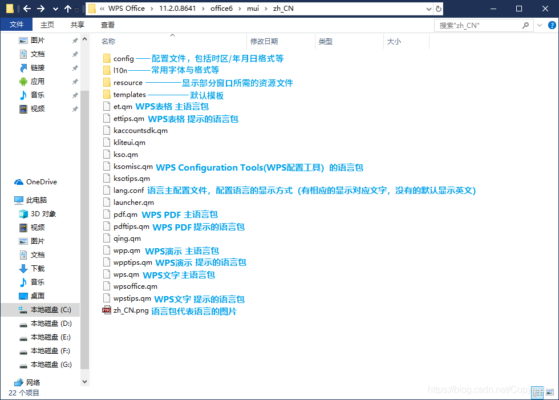This screenshot has width=559, height=400.
Task: Select the wps.qm file
Action: tap(126, 274)
